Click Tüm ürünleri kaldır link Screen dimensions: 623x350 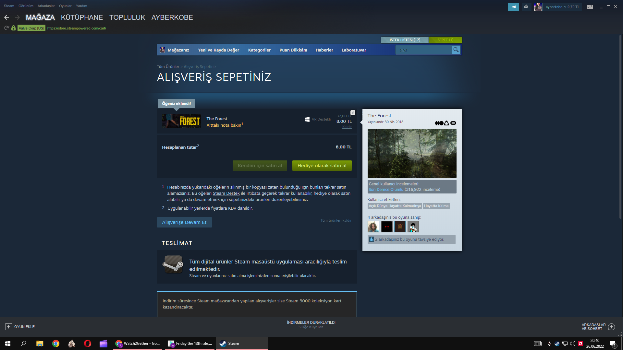336,220
